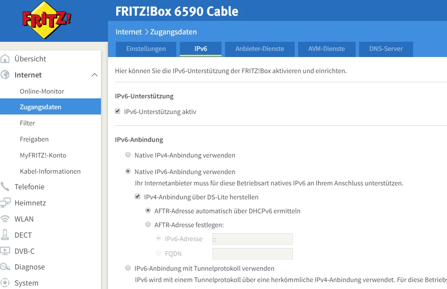Screen dimensions: 447x289
Task: Click the DECT handset icon
Action: (x=5, y=235)
